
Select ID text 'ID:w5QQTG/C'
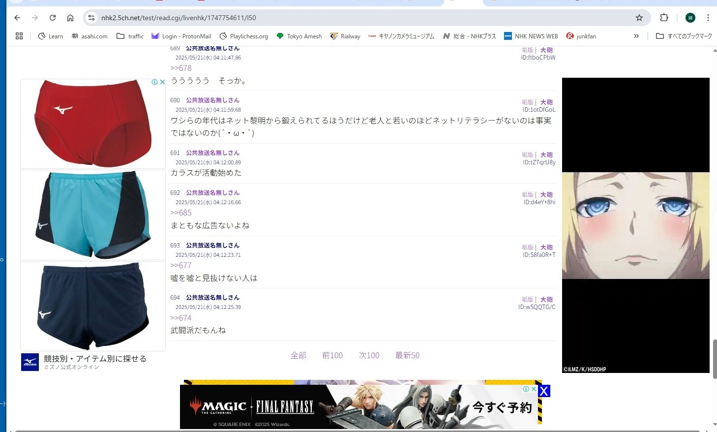537,307
